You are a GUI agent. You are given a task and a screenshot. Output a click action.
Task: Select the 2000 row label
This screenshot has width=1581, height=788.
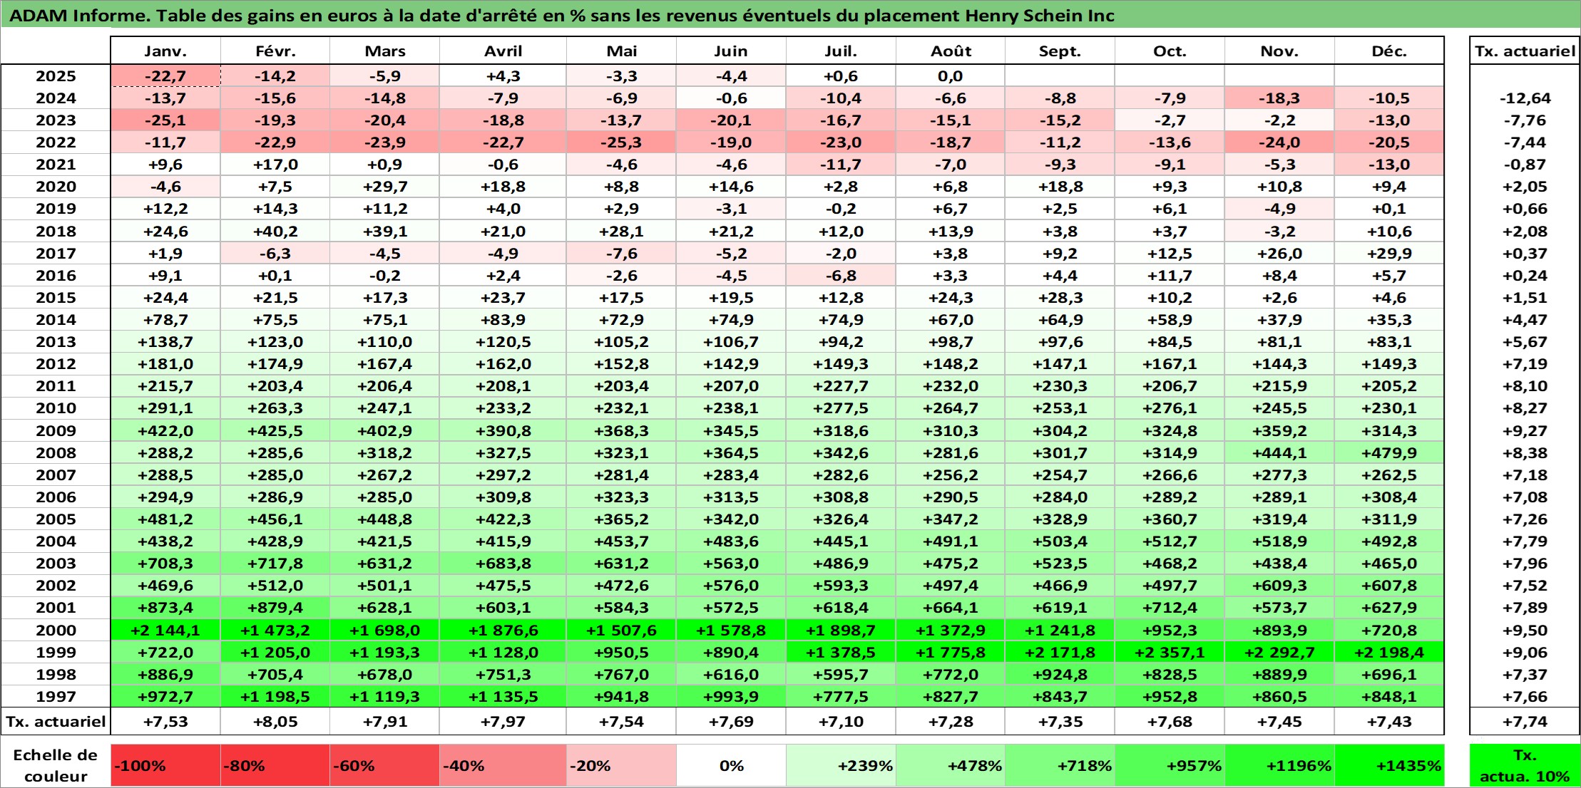56,630
